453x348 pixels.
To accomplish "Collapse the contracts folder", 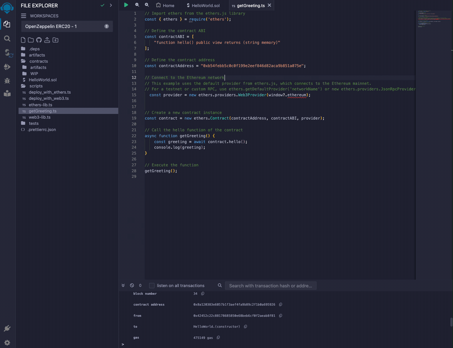I will click(x=39, y=61).
